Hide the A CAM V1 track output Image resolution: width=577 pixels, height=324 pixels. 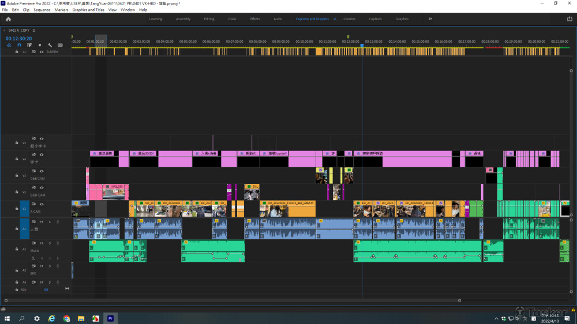click(x=42, y=205)
